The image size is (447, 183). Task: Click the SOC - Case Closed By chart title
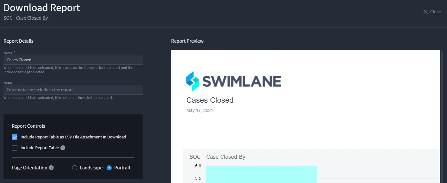pos(217,157)
